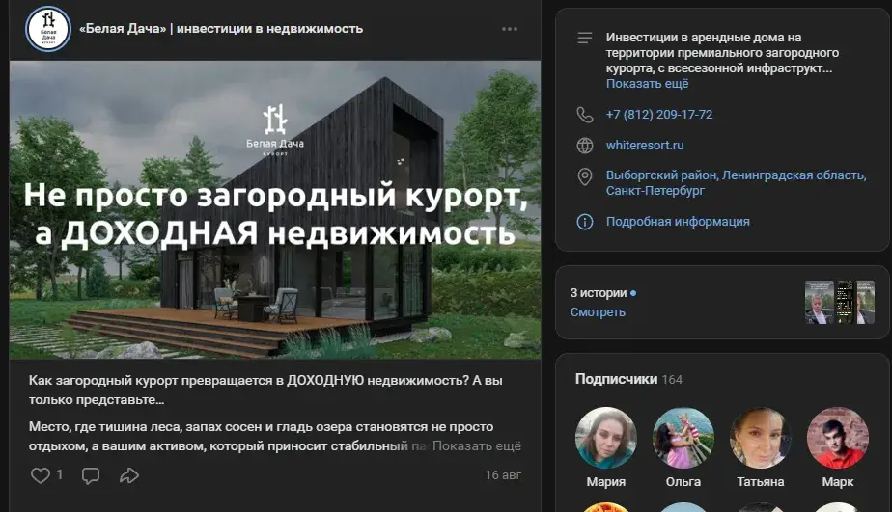
Task: Expand post text via Показать ещё
Action: [x=476, y=446]
